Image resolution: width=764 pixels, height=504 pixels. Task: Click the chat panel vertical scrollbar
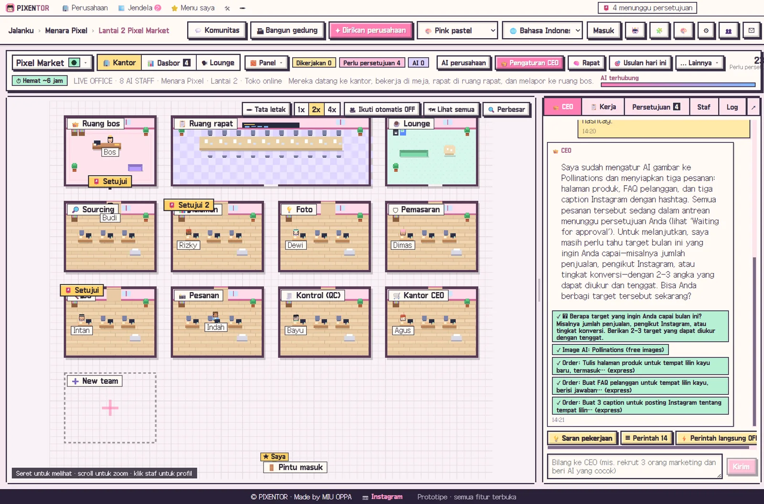click(x=754, y=341)
